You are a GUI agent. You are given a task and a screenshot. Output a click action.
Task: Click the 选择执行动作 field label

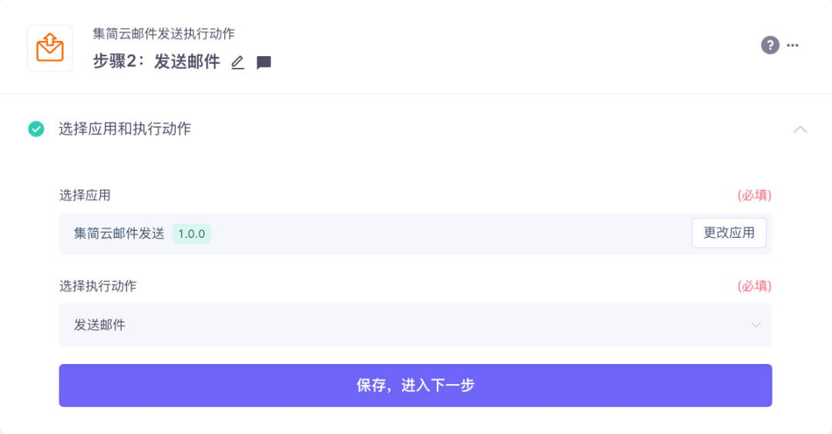[98, 286]
